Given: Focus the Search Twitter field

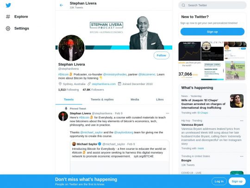Looking at the screenshot, I should pyautogui.click(x=212, y=5).
